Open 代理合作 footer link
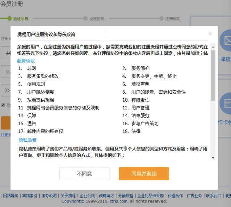This screenshot has width=231, height=207. 175,196
